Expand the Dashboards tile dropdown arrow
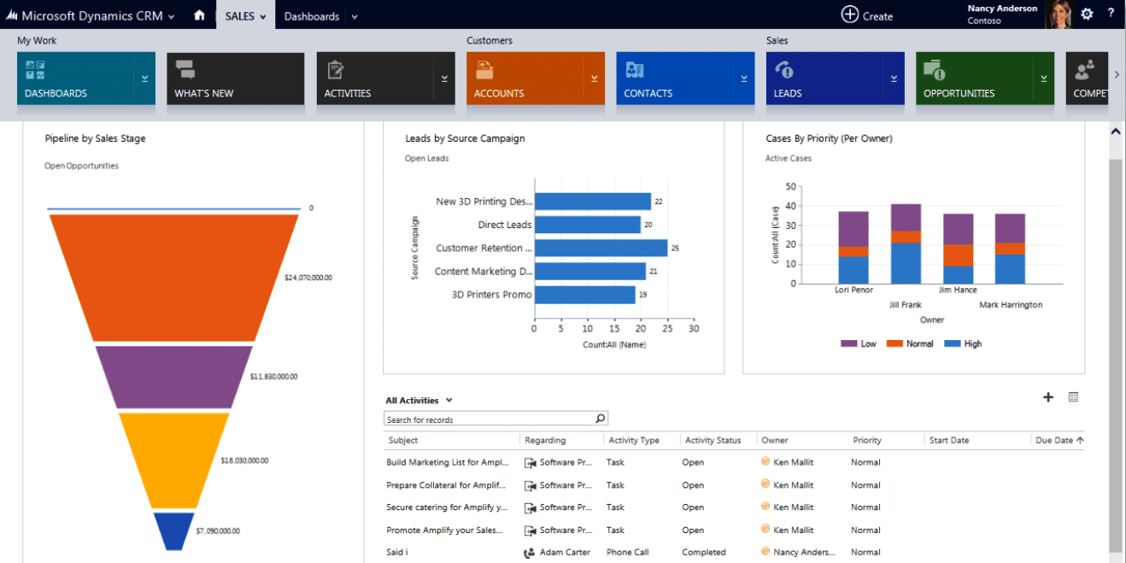1126x563 pixels. click(x=144, y=79)
